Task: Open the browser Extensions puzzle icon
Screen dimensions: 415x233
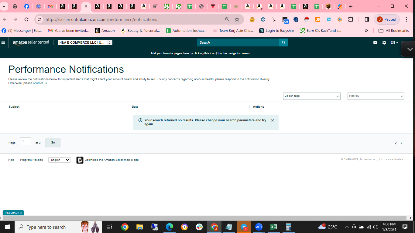Action: [x=351, y=19]
